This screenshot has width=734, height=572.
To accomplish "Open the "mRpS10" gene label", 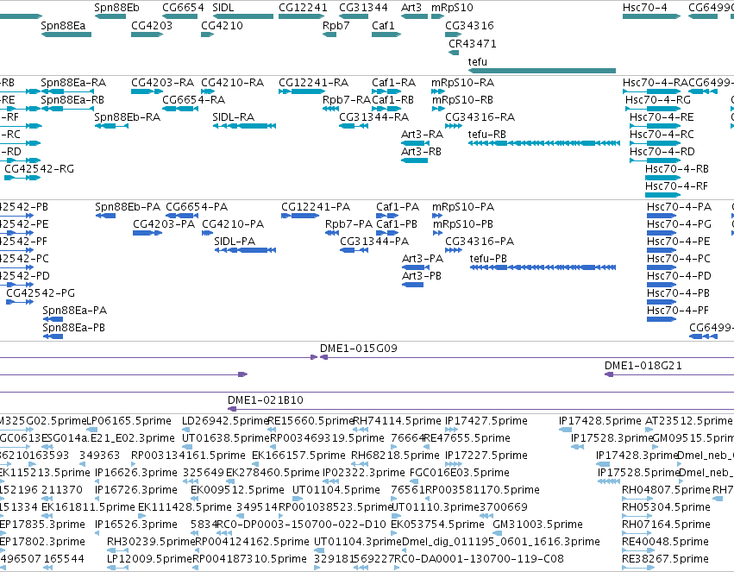I will (x=452, y=8).
